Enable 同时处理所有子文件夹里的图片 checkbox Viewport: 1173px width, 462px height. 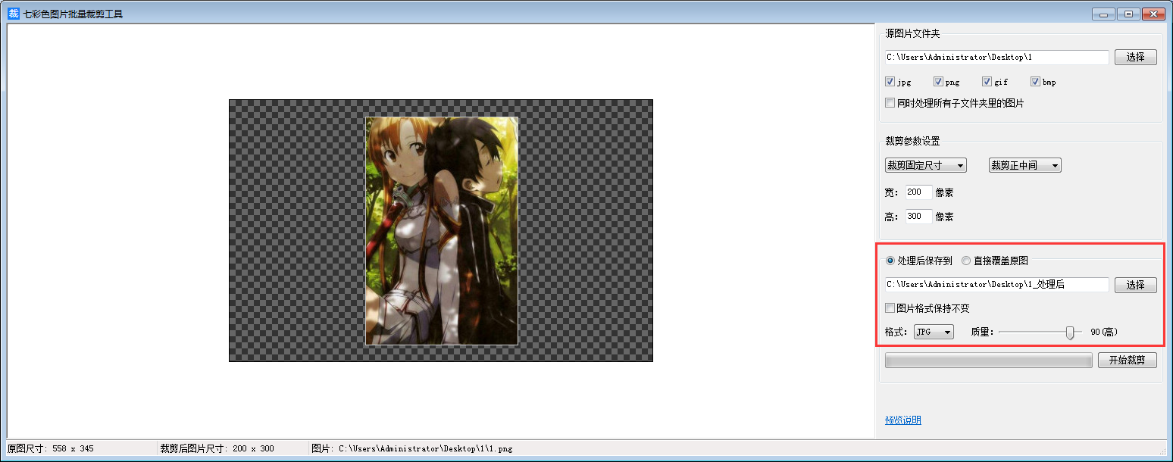pos(890,103)
